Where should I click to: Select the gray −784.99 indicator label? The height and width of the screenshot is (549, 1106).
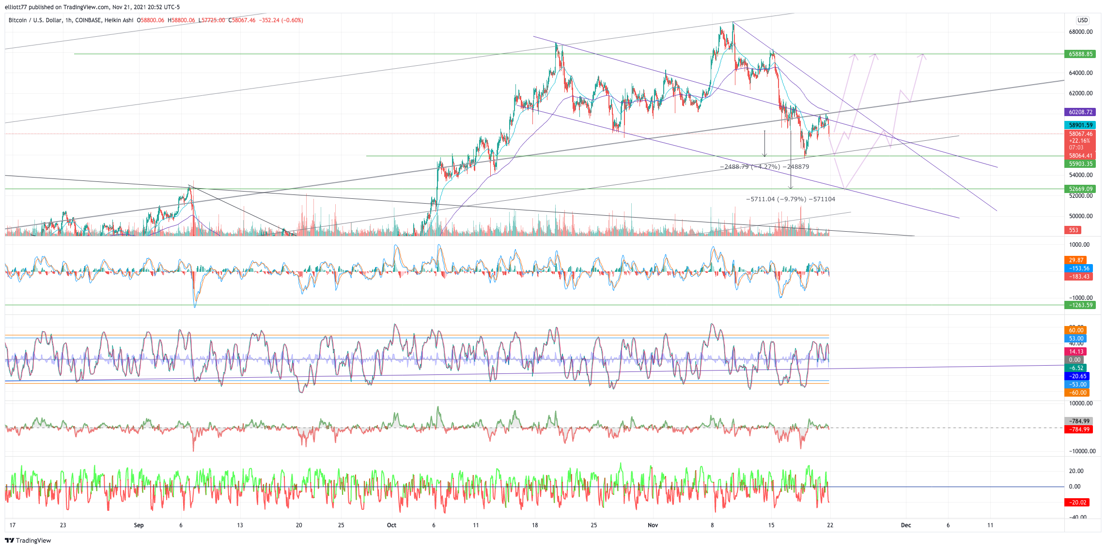click(x=1078, y=421)
